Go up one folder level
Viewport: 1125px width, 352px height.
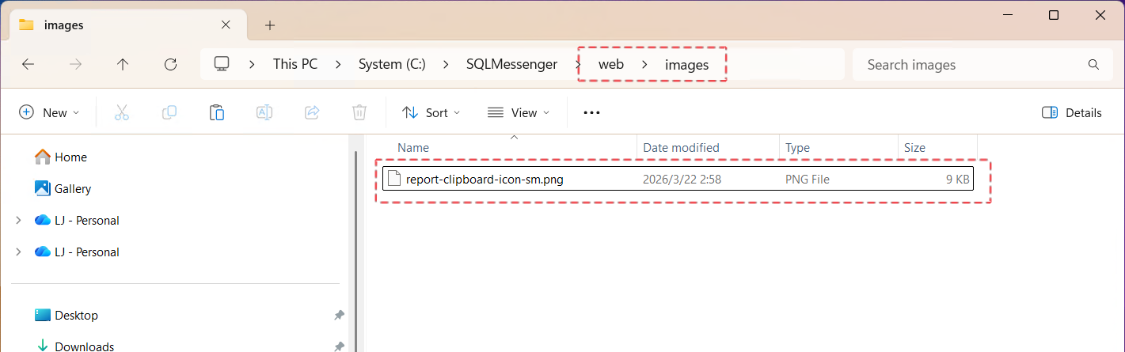[122, 65]
